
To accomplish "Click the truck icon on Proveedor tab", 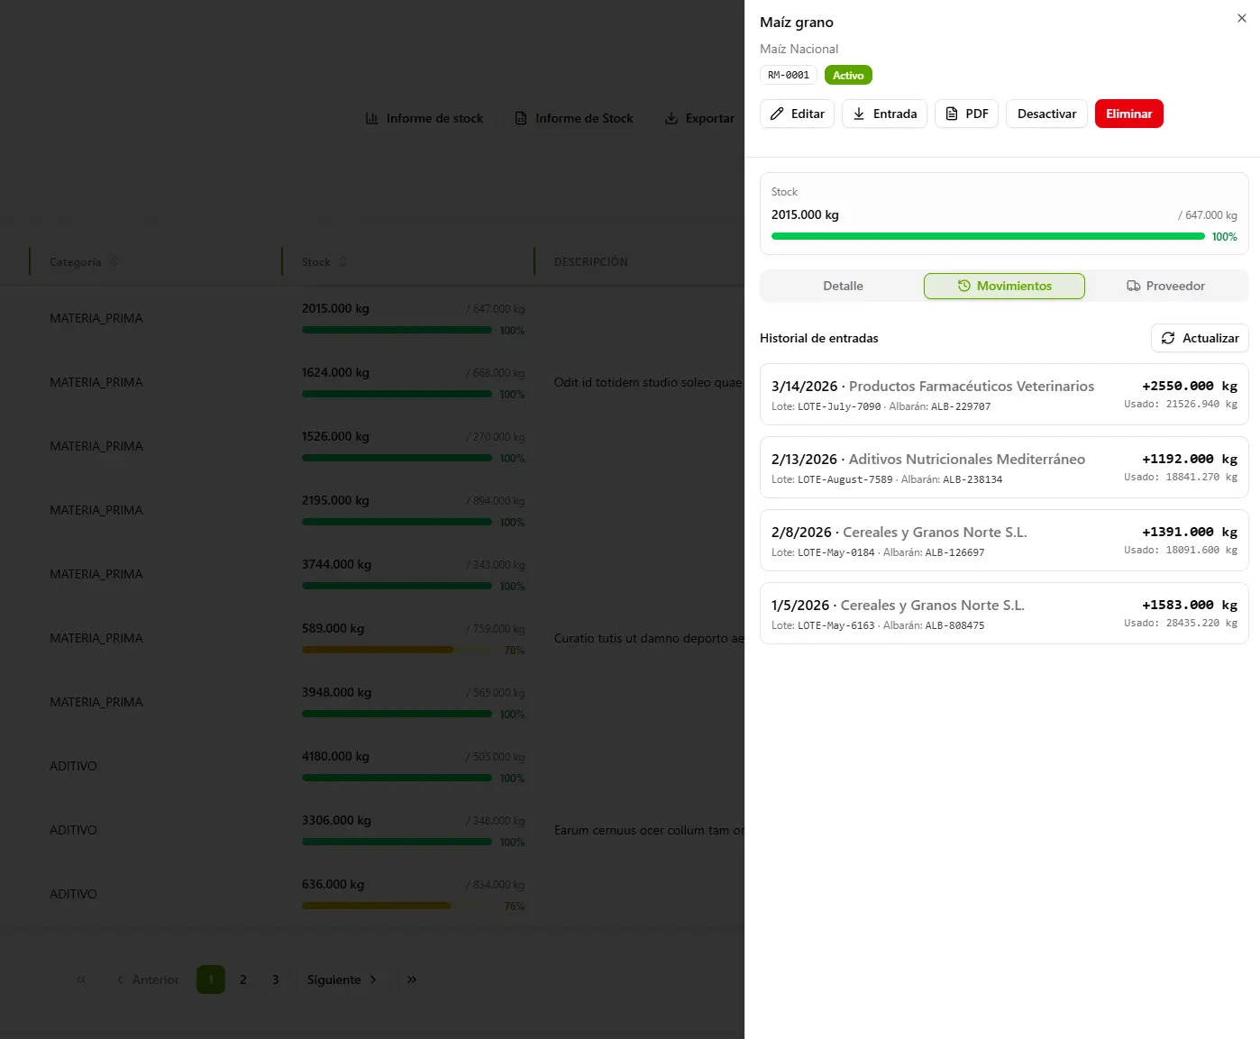I will click(x=1134, y=286).
